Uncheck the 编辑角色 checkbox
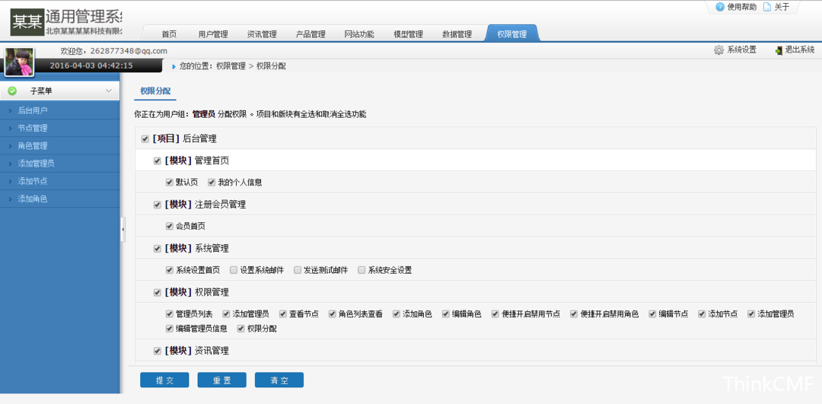 (446, 314)
